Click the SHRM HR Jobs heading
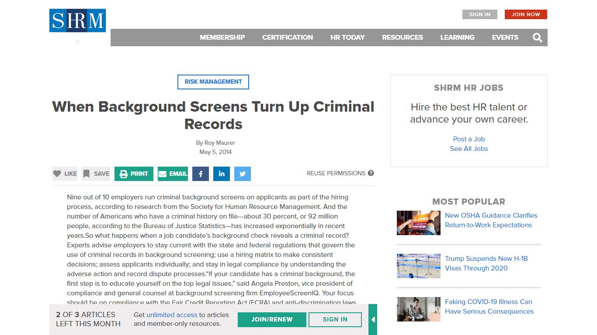597x335 pixels. [469, 88]
